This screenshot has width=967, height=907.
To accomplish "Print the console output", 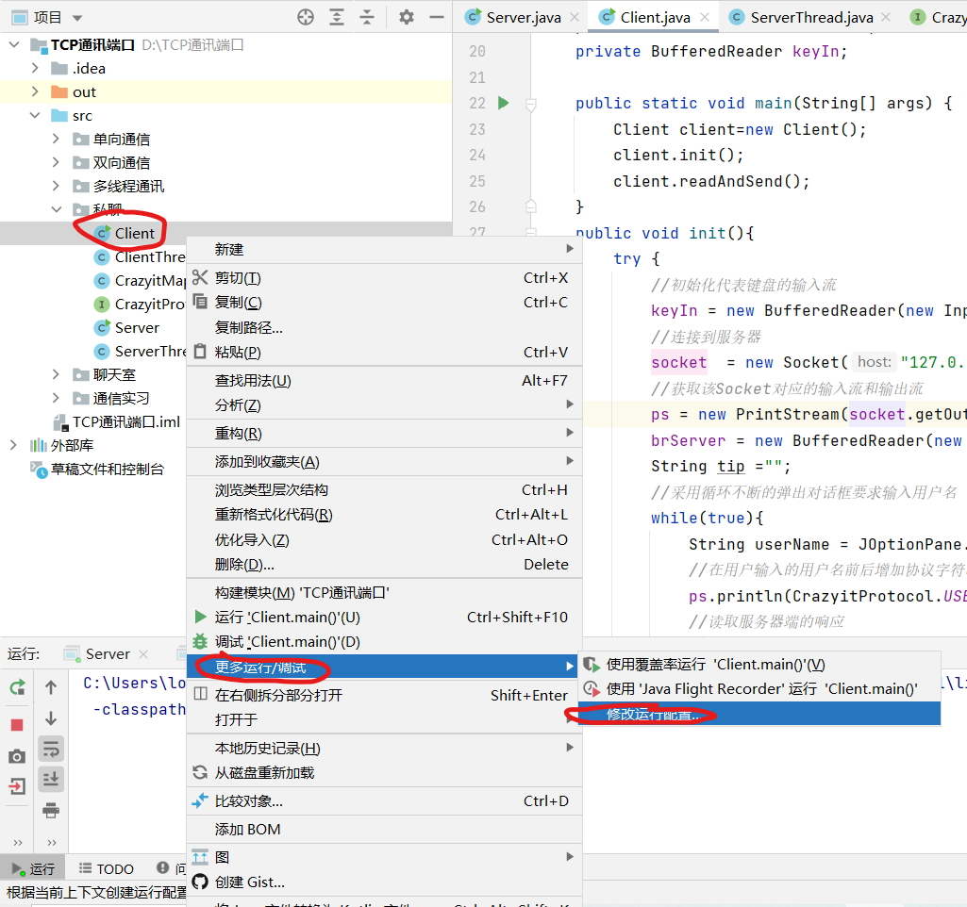I will pos(52,810).
